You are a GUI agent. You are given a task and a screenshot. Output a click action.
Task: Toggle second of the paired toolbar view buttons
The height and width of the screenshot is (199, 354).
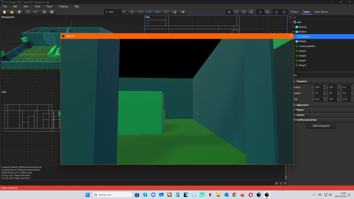[x=268, y=12]
